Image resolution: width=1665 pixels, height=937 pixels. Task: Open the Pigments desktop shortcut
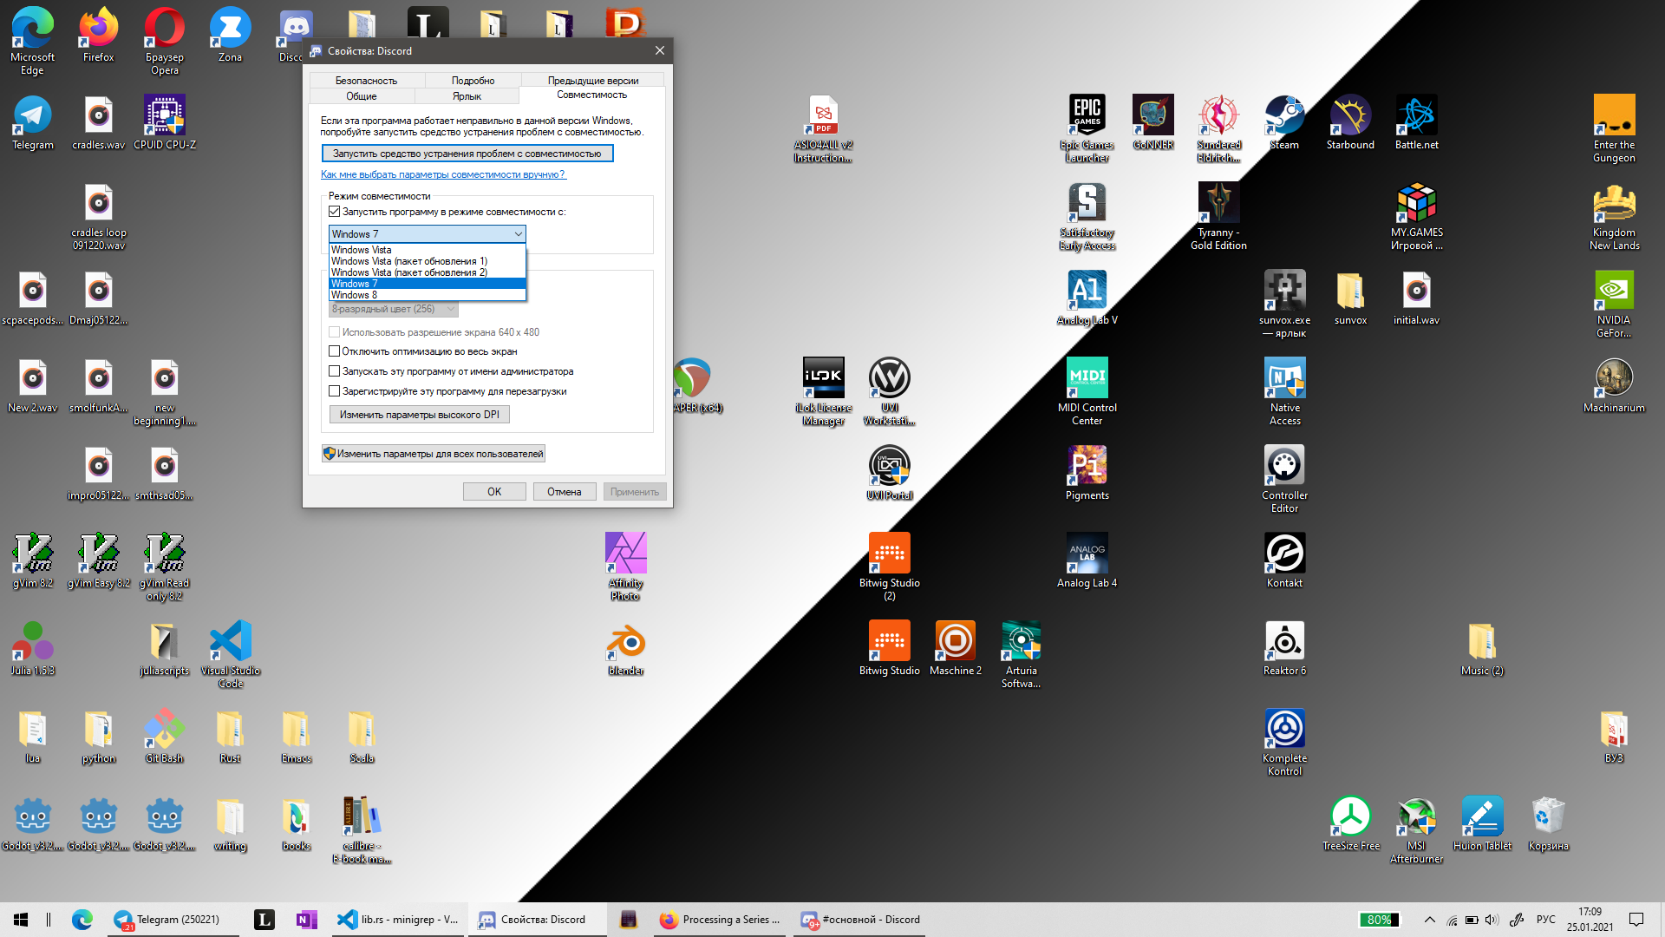[x=1087, y=474]
